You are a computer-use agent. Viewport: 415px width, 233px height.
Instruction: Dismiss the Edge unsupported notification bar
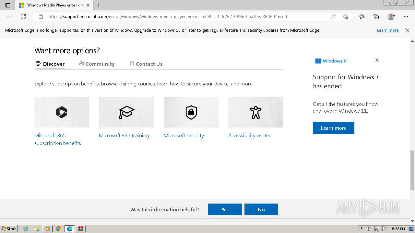point(407,30)
